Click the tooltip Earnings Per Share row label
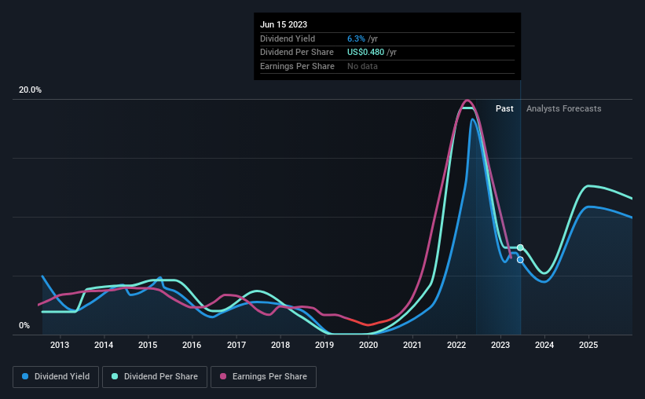The image size is (645, 399). 297,66
